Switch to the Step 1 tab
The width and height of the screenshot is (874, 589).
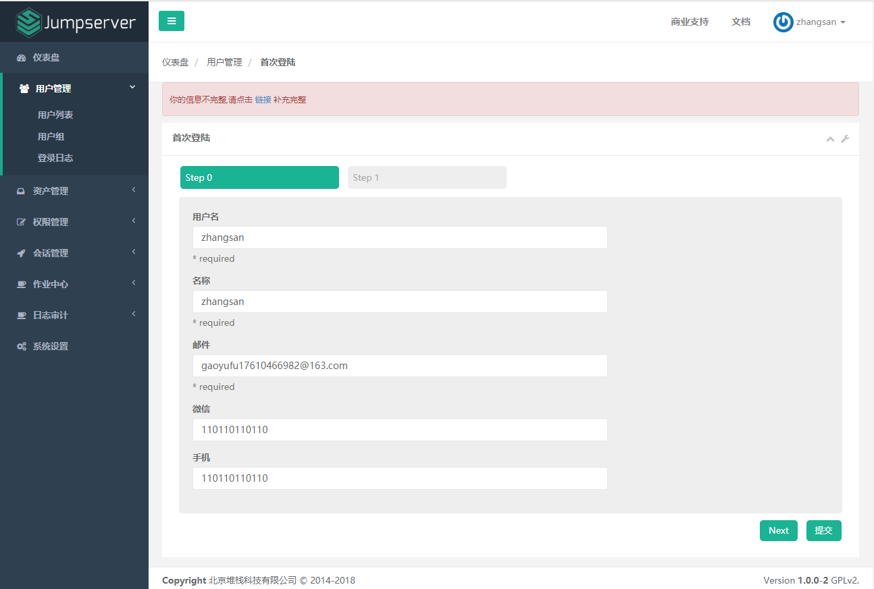coord(427,177)
